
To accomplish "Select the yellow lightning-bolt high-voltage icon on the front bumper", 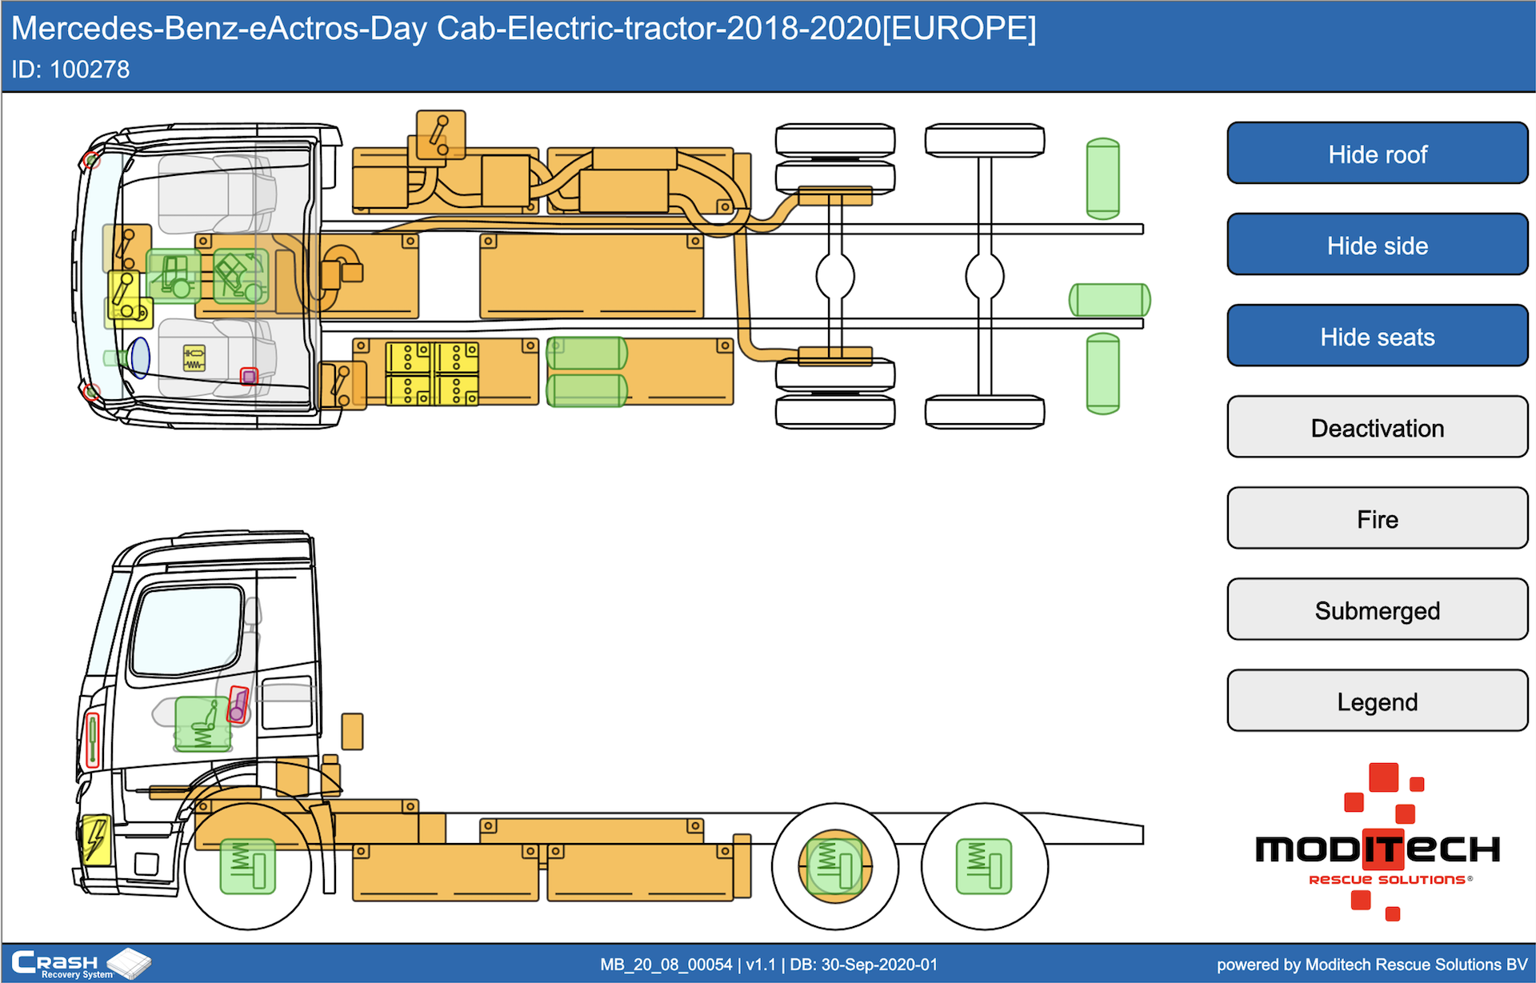I will point(97,839).
